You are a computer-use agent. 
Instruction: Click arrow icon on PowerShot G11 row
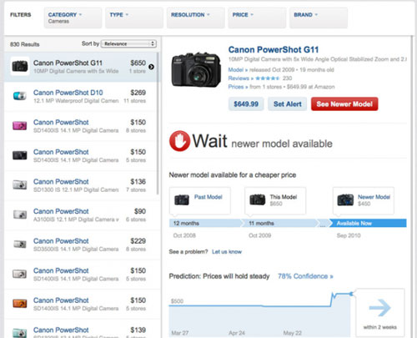(151, 67)
